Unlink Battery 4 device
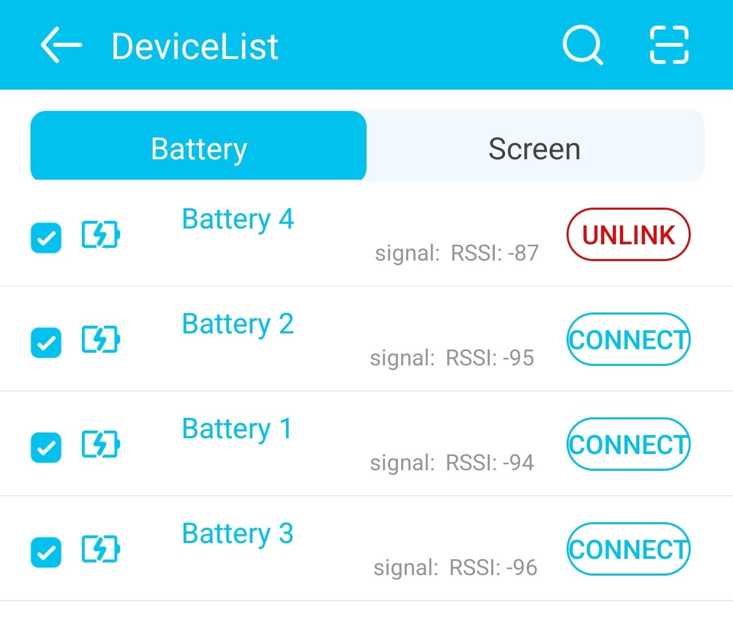The image size is (733, 626). tap(628, 235)
